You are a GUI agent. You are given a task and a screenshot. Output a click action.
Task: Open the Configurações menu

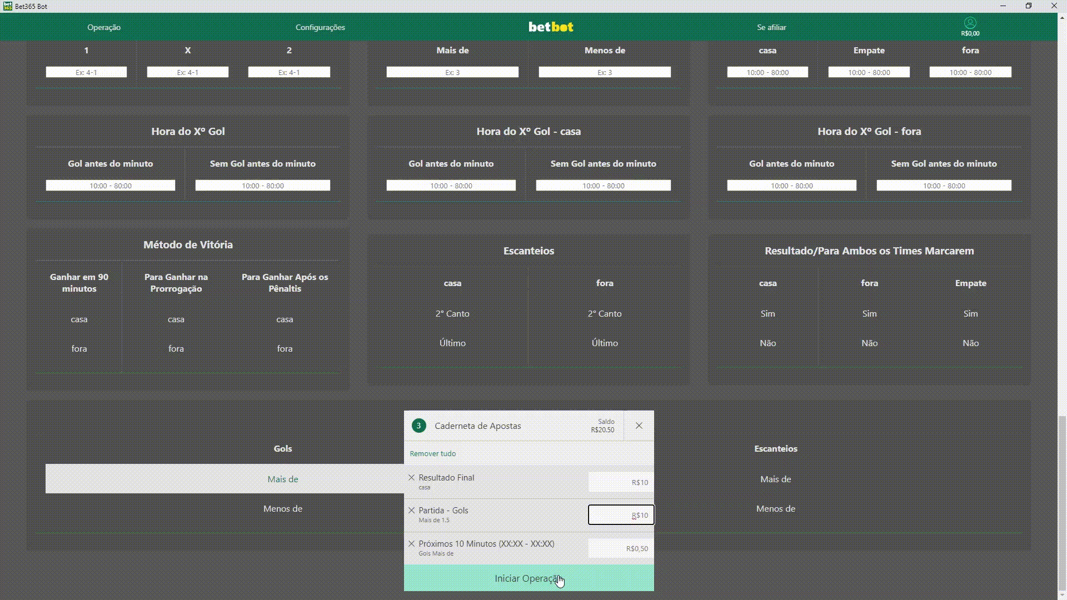pos(320,27)
